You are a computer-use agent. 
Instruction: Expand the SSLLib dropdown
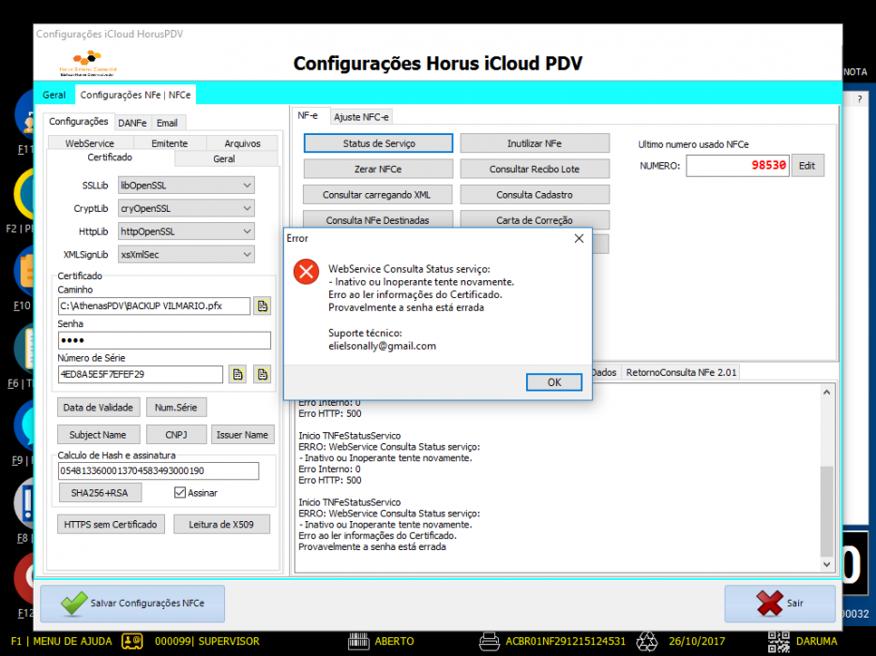pos(186,186)
